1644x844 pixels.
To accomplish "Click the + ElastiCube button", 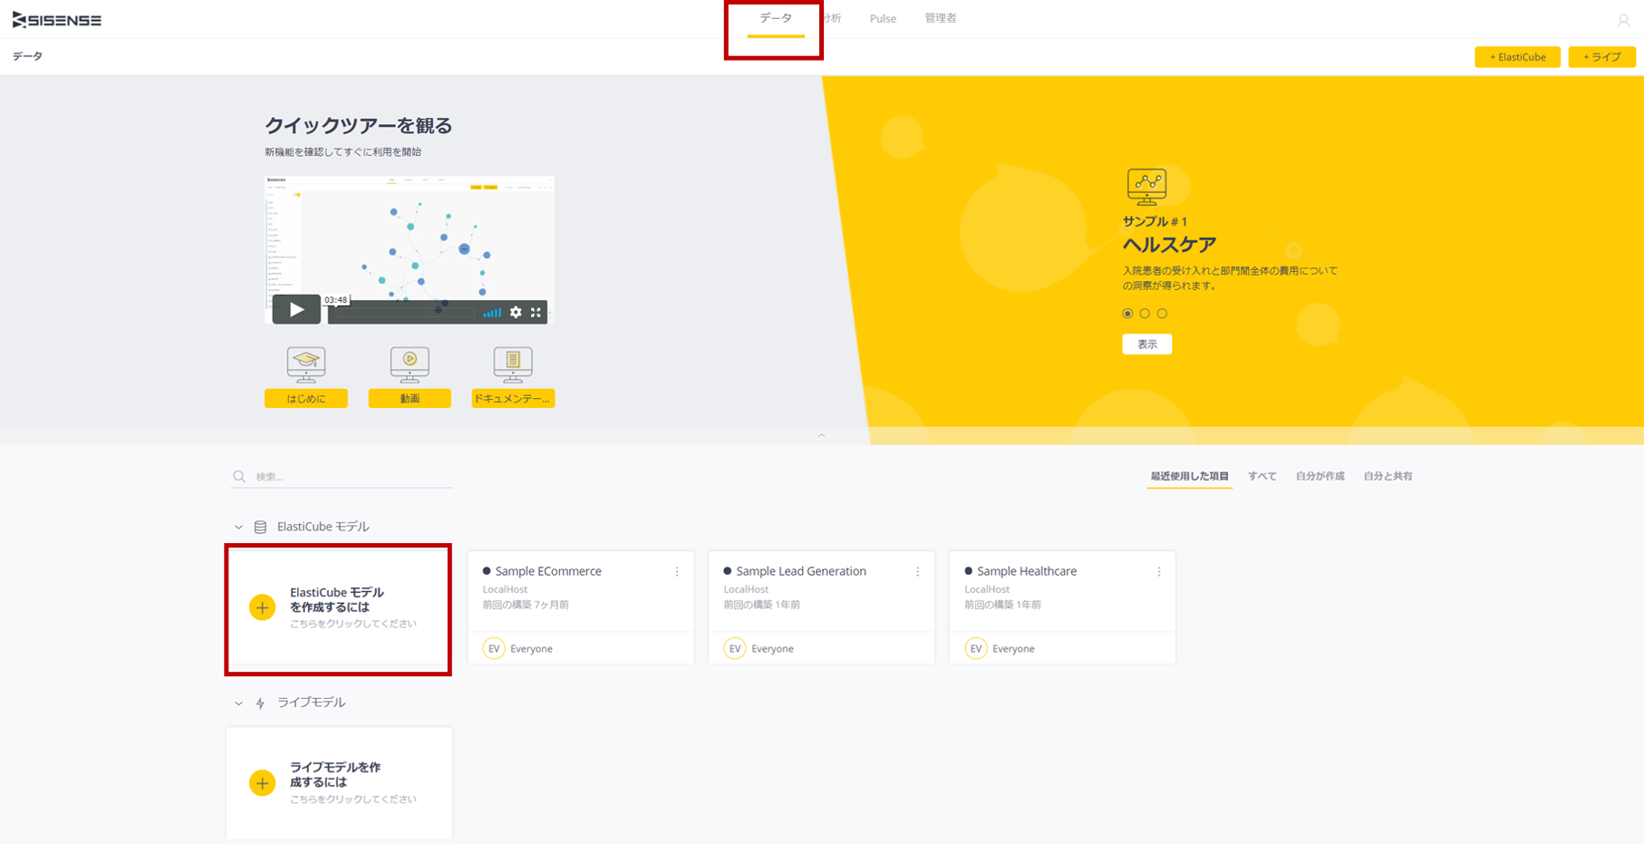I will [1517, 57].
